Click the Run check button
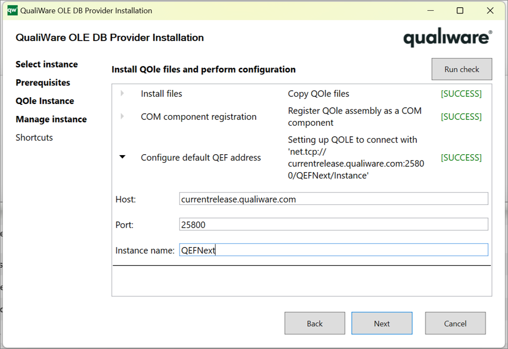Screen dimensions: 508x349 (x=462, y=69)
